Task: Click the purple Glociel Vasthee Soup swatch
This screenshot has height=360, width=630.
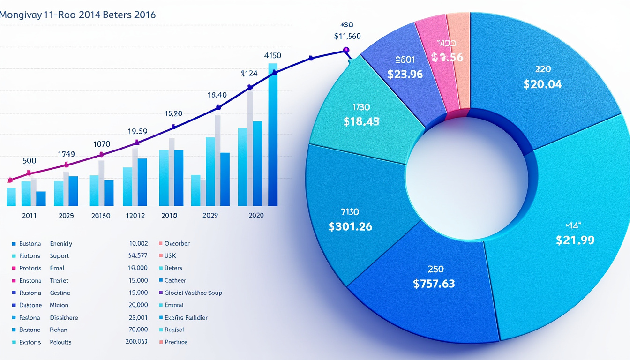Action: pyautogui.click(x=160, y=292)
